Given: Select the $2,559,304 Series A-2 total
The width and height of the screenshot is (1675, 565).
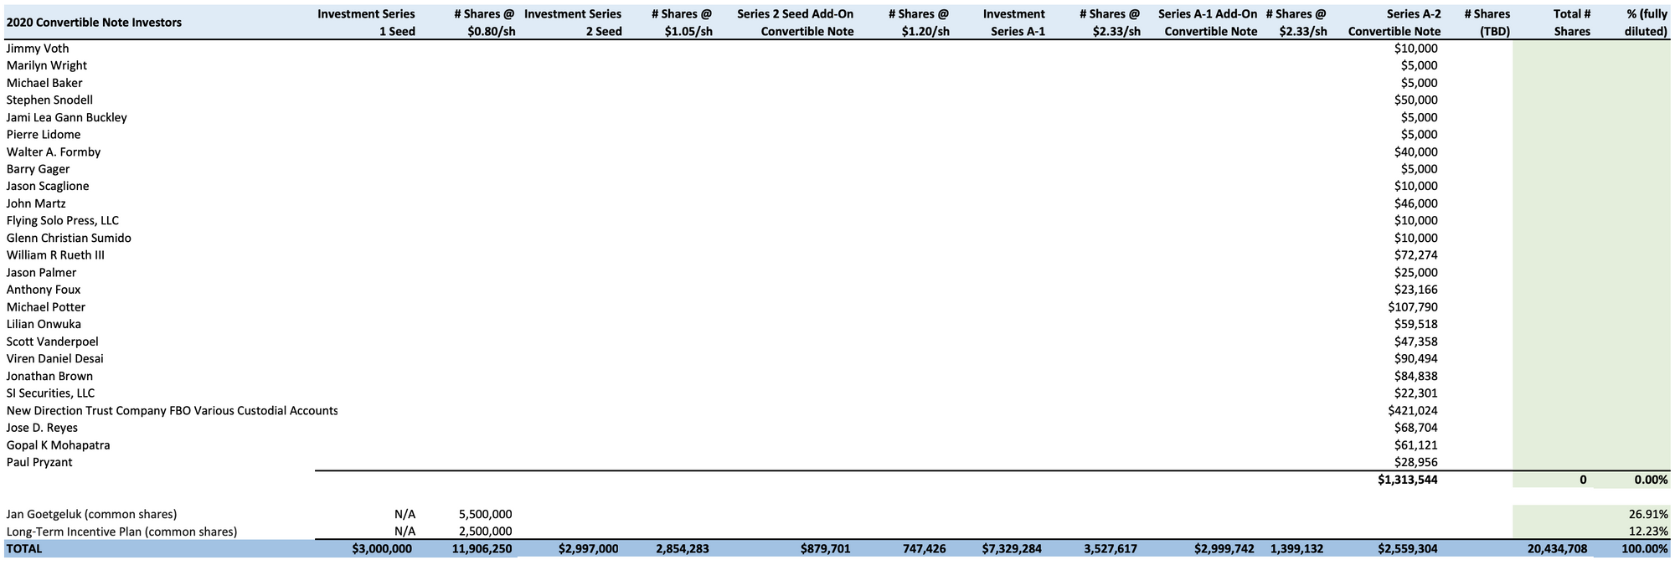Looking at the screenshot, I should (1409, 549).
